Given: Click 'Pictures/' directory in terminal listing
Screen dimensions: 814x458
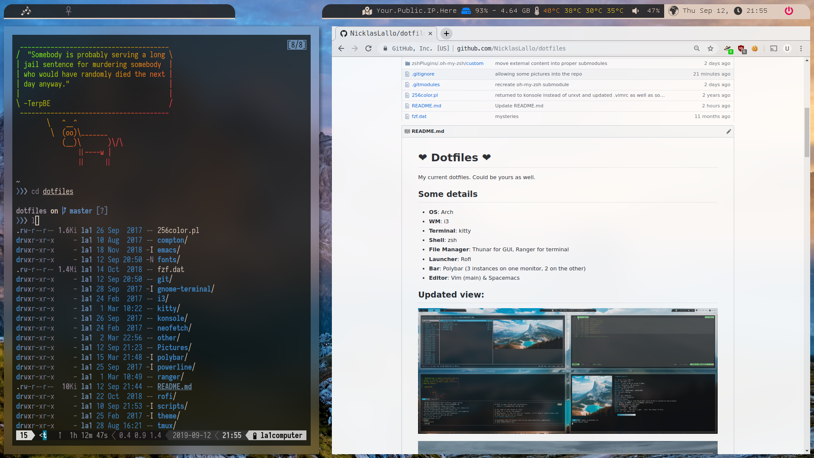Looking at the screenshot, I should (174, 348).
